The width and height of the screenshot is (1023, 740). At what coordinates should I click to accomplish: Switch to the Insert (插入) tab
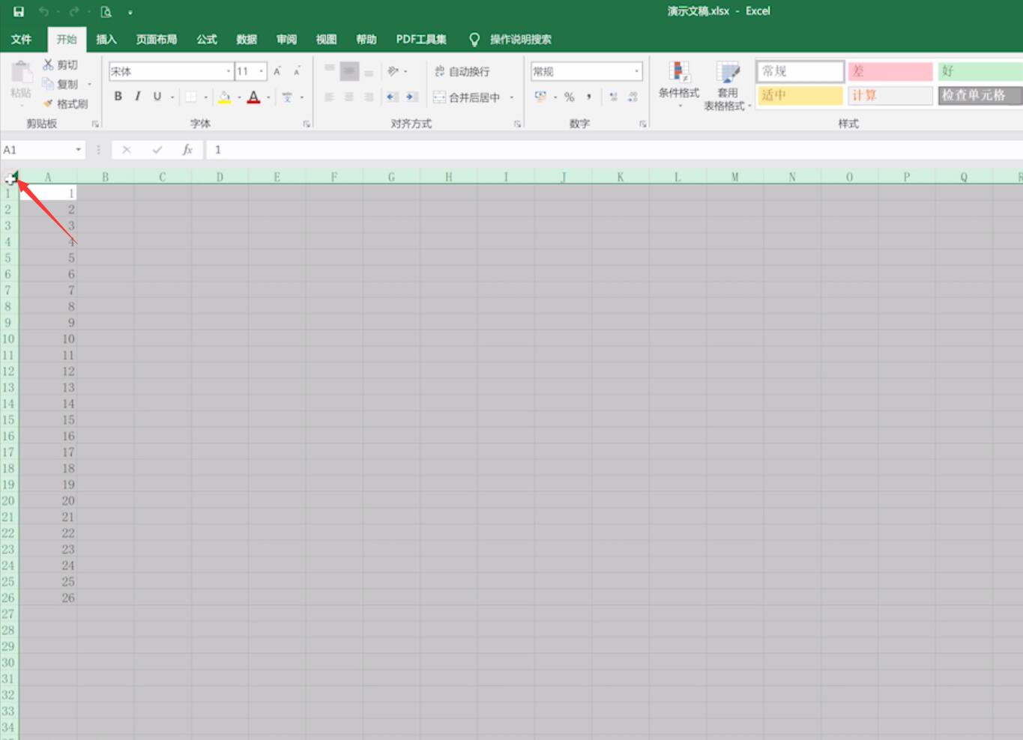(106, 39)
